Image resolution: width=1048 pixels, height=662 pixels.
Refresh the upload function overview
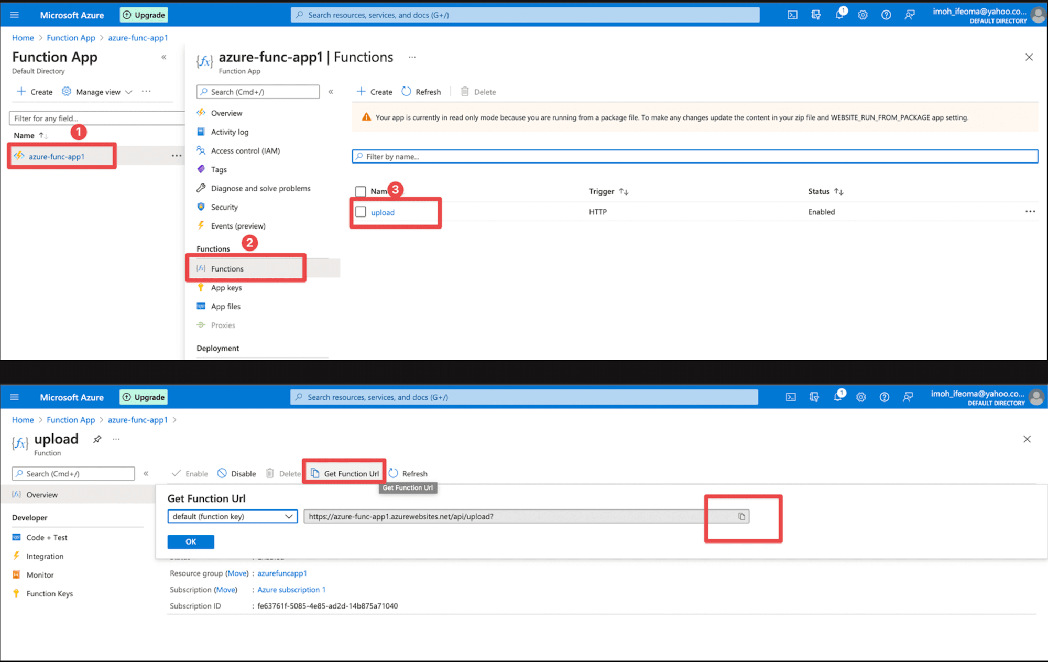click(408, 473)
